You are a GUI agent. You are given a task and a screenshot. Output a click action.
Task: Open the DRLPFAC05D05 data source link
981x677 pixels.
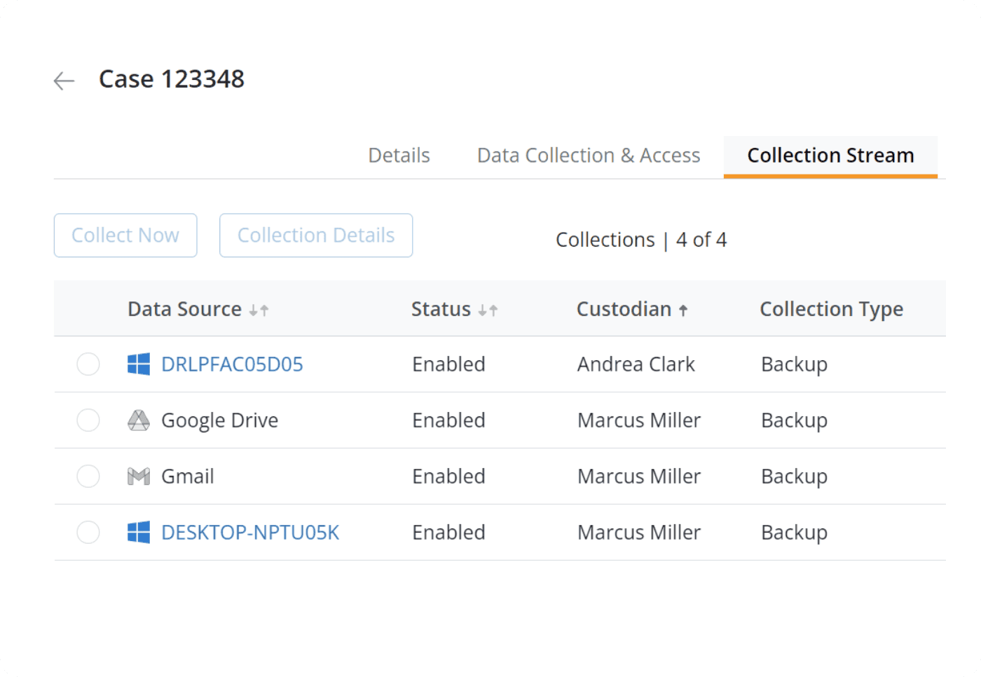[232, 364]
